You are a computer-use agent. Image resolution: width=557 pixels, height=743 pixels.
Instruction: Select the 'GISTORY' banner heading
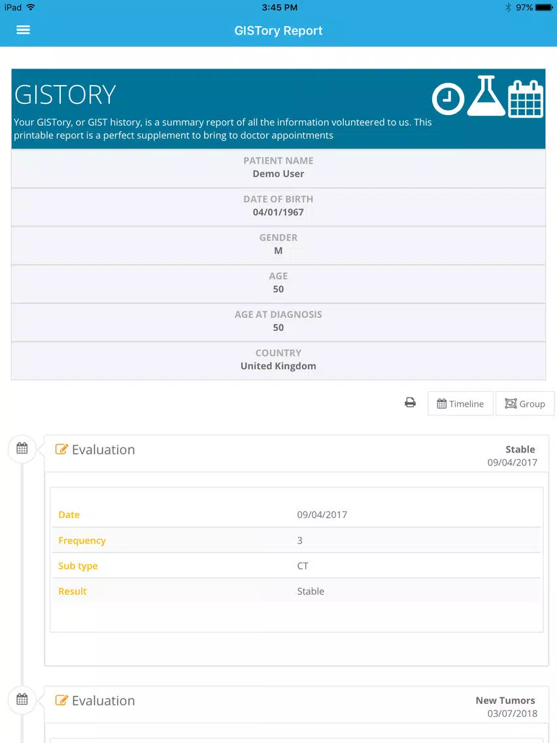point(65,94)
